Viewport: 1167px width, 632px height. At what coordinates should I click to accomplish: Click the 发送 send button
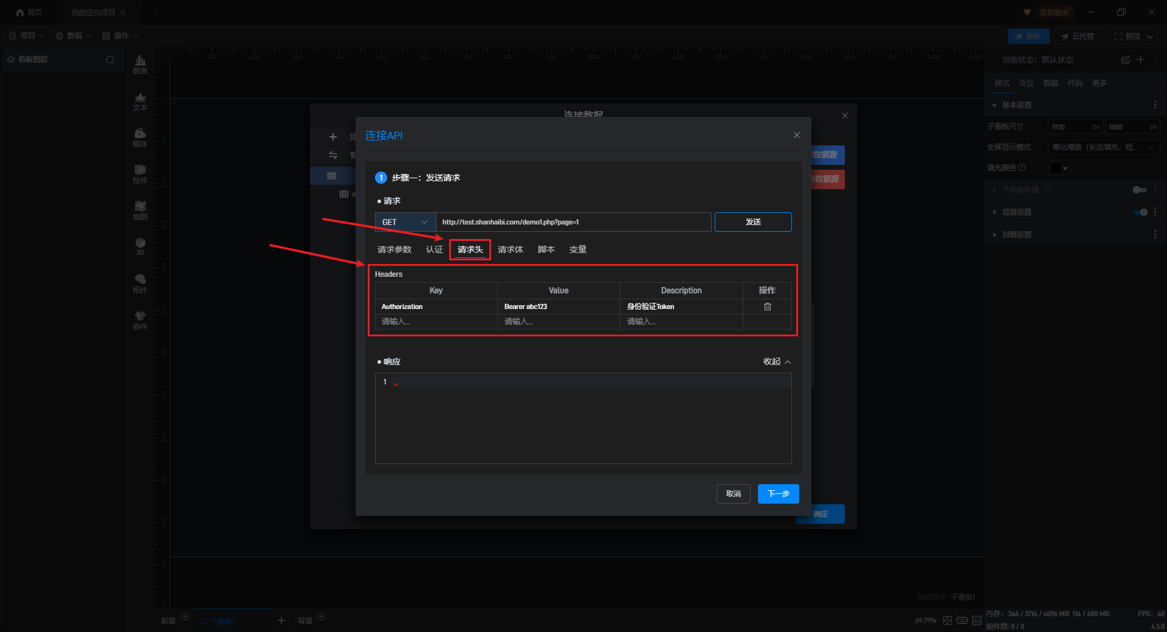click(752, 222)
